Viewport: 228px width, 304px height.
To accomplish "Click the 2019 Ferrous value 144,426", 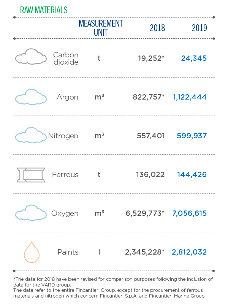I will pos(192,174).
